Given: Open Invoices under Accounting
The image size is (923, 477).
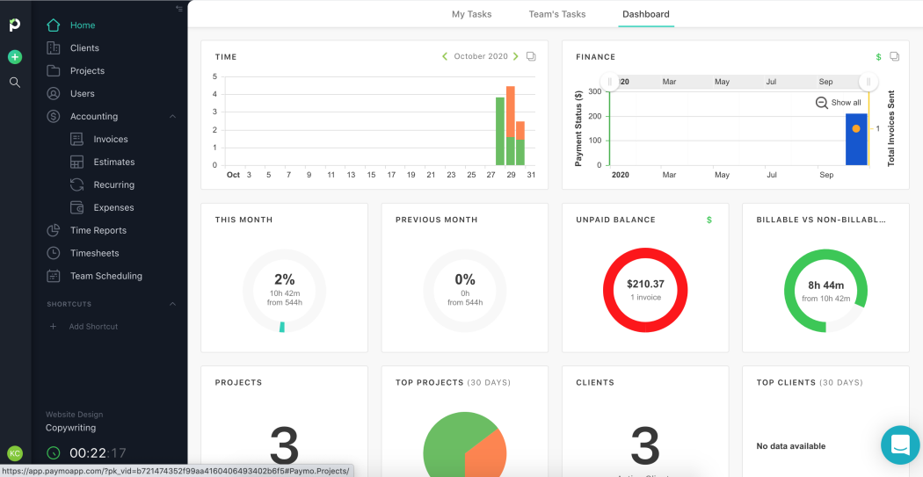Looking at the screenshot, I should (110, 139).
